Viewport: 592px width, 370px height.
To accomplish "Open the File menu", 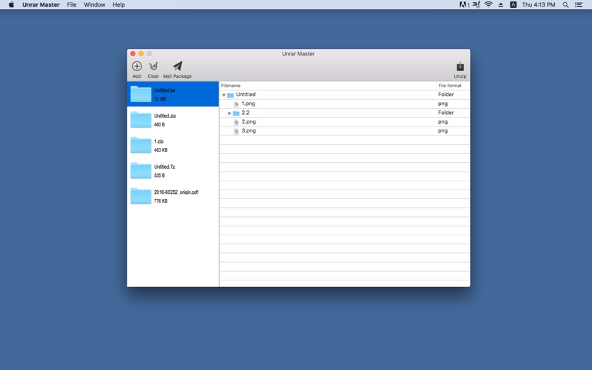I will [72, 4].
